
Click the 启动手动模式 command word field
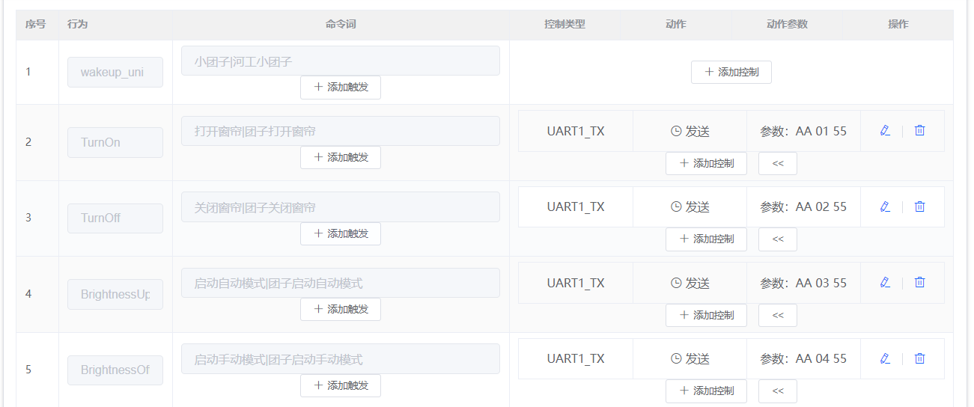coord(340,359)
